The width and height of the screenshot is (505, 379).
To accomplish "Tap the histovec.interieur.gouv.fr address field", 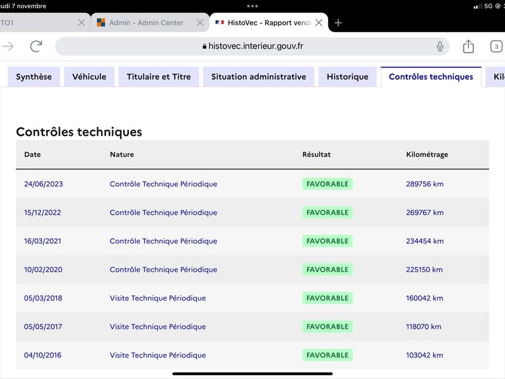I will pyautogui.click(x=252, y=46).
